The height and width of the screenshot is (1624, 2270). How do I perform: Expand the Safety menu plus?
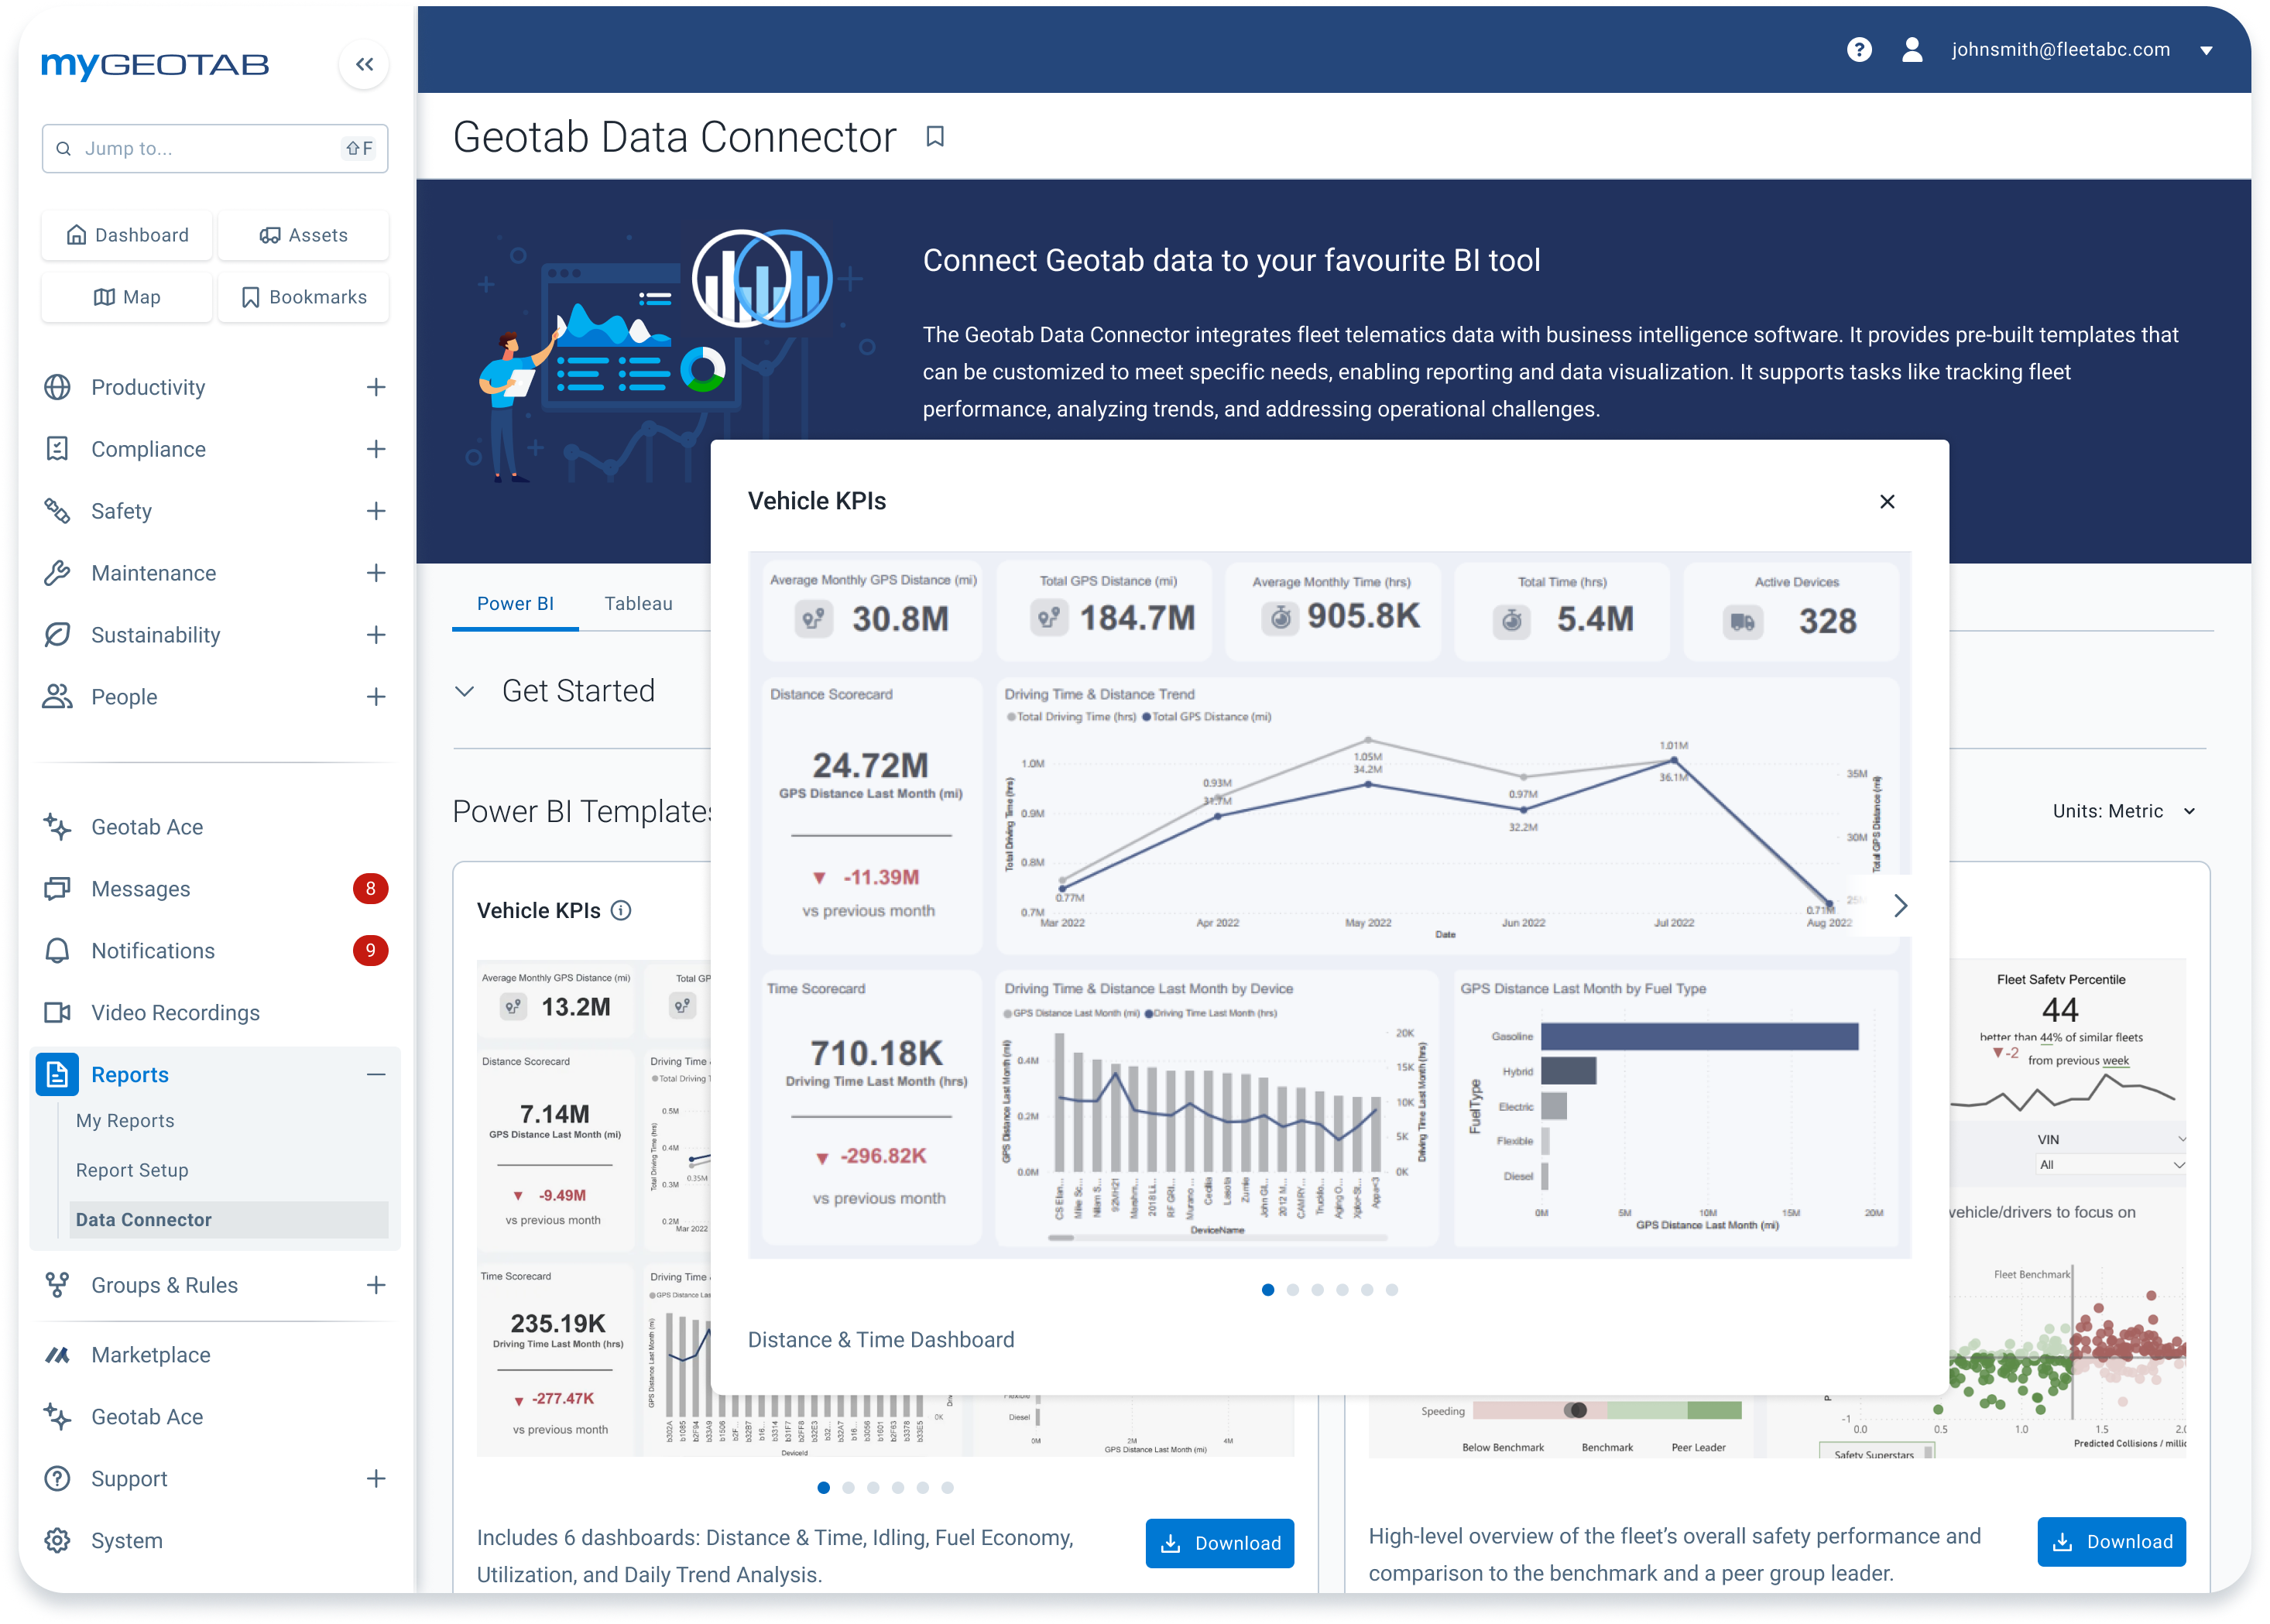click(x=376, y=511)
